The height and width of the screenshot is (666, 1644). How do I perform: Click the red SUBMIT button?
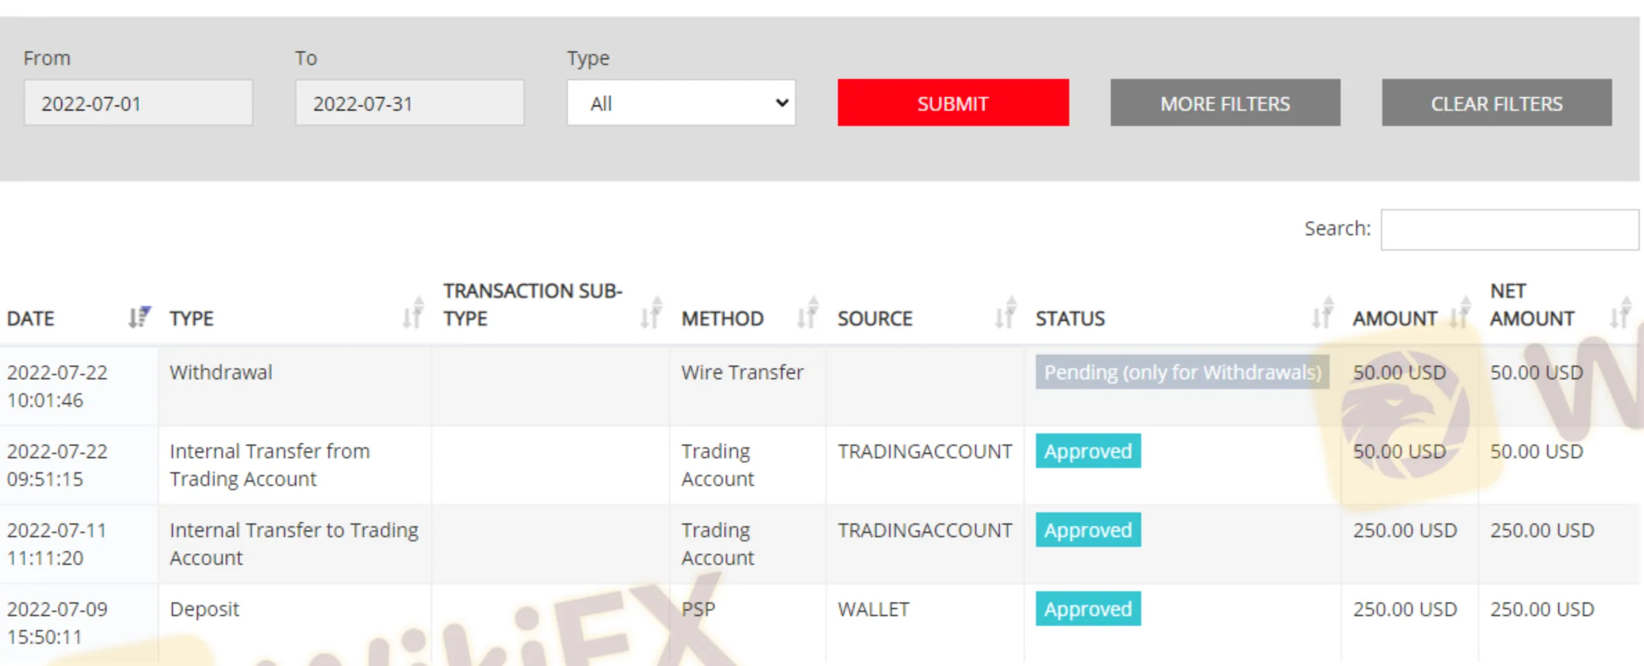(953, 102)
